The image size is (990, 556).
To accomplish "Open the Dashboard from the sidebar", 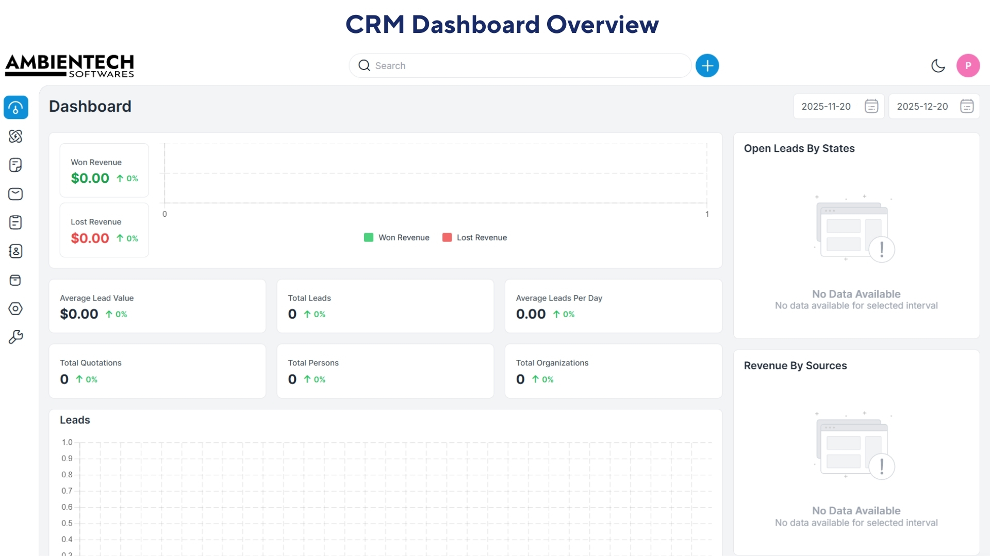I will 16,107.
